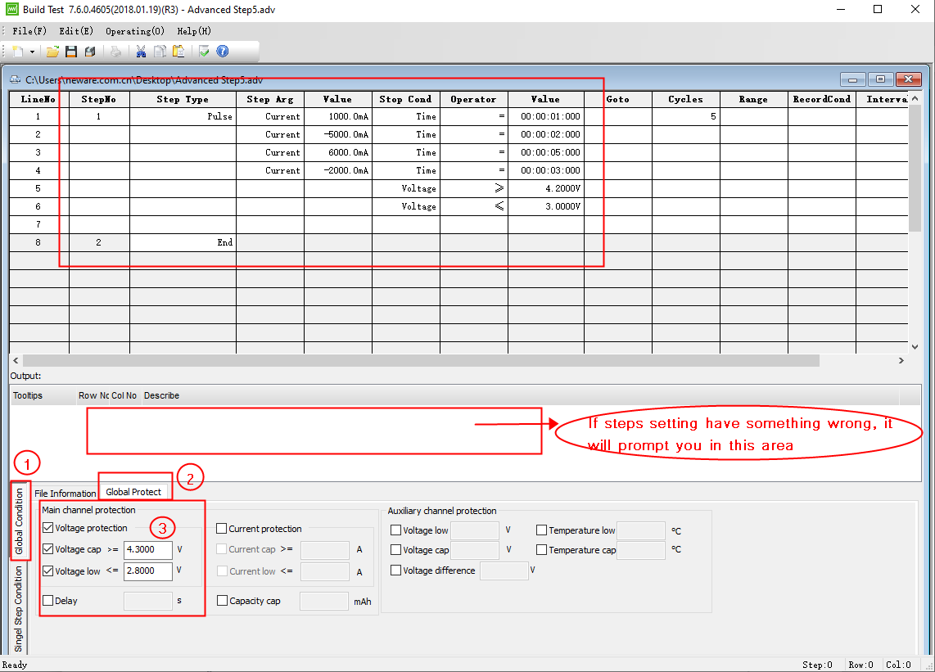Select the 3.0000V stop value cell
The image size is (935, 672).
545,206
